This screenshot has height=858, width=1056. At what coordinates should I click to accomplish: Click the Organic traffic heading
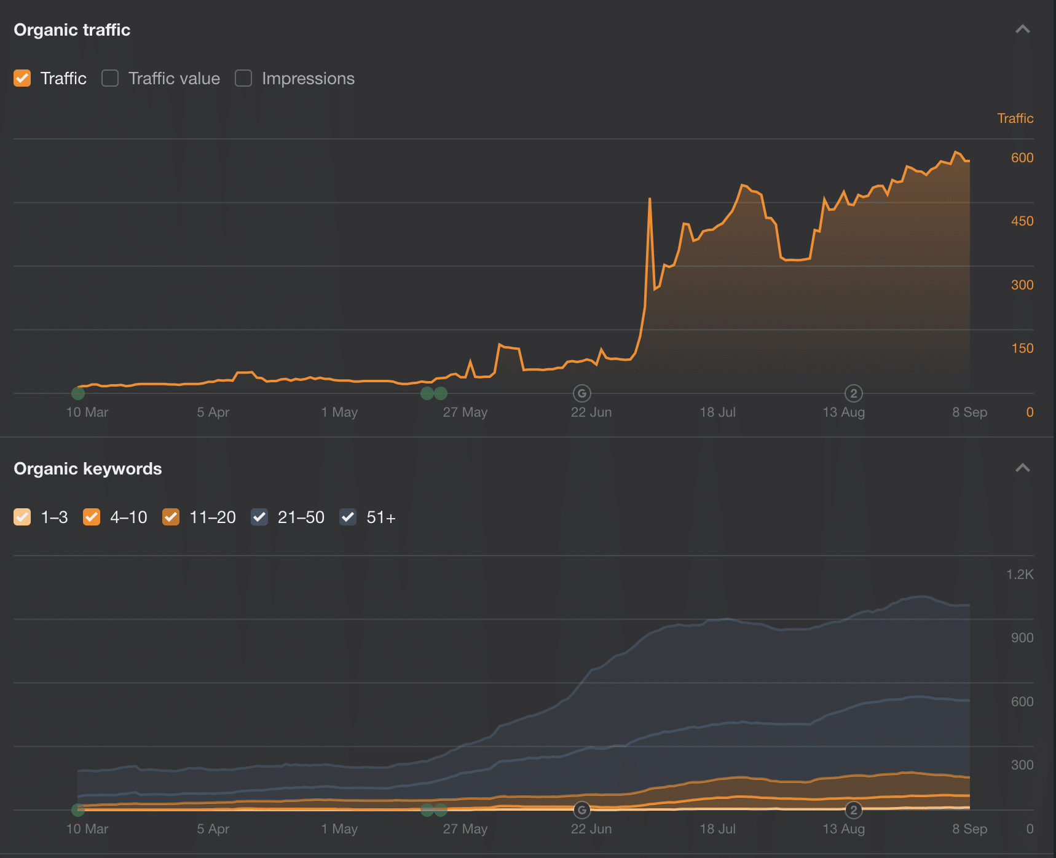pyautogui.click(x=72, y=30)
